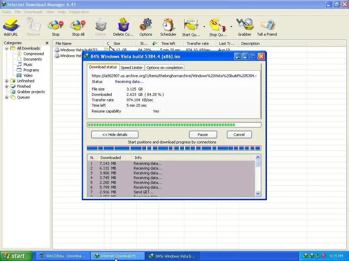Select the Compressed category

point(34,54)
